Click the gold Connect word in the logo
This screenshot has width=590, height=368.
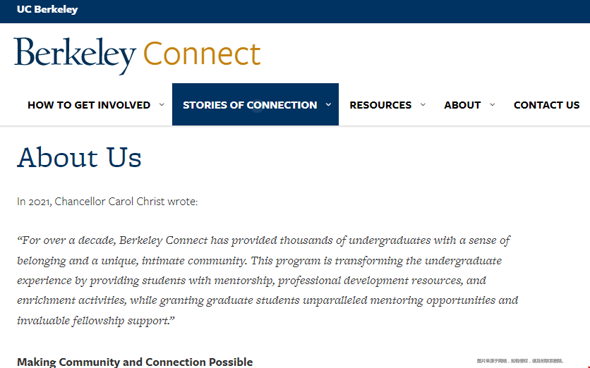pyautogui.click(x=202, y=54)
